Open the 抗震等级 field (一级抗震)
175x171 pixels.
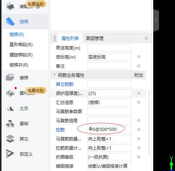tap(109, 157)
